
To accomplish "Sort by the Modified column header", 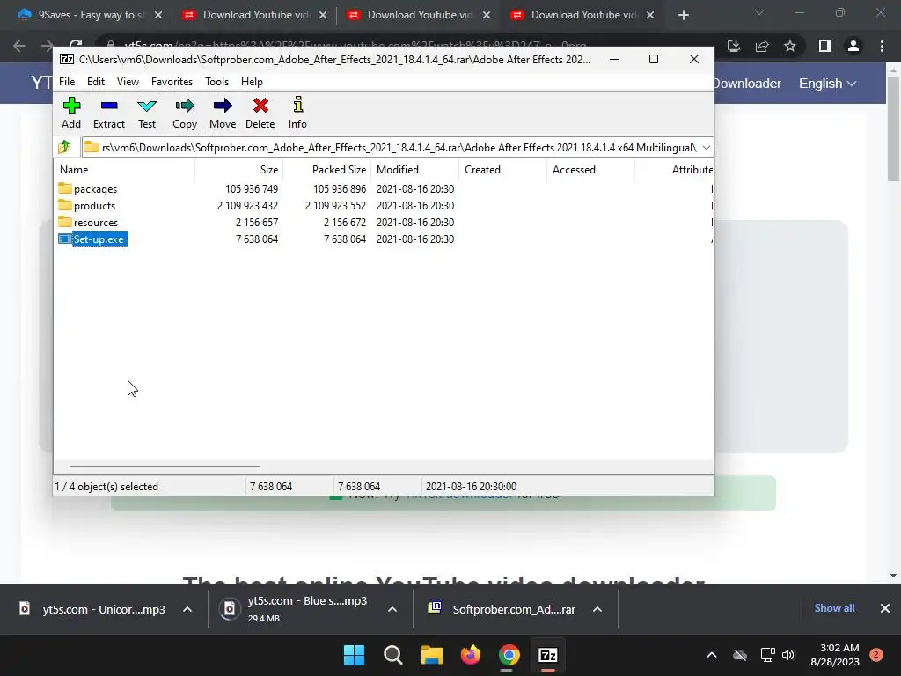I will tap(415, 170).
